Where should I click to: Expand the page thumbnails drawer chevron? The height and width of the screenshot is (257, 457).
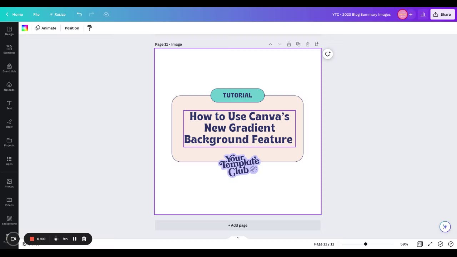pos(237,238)
